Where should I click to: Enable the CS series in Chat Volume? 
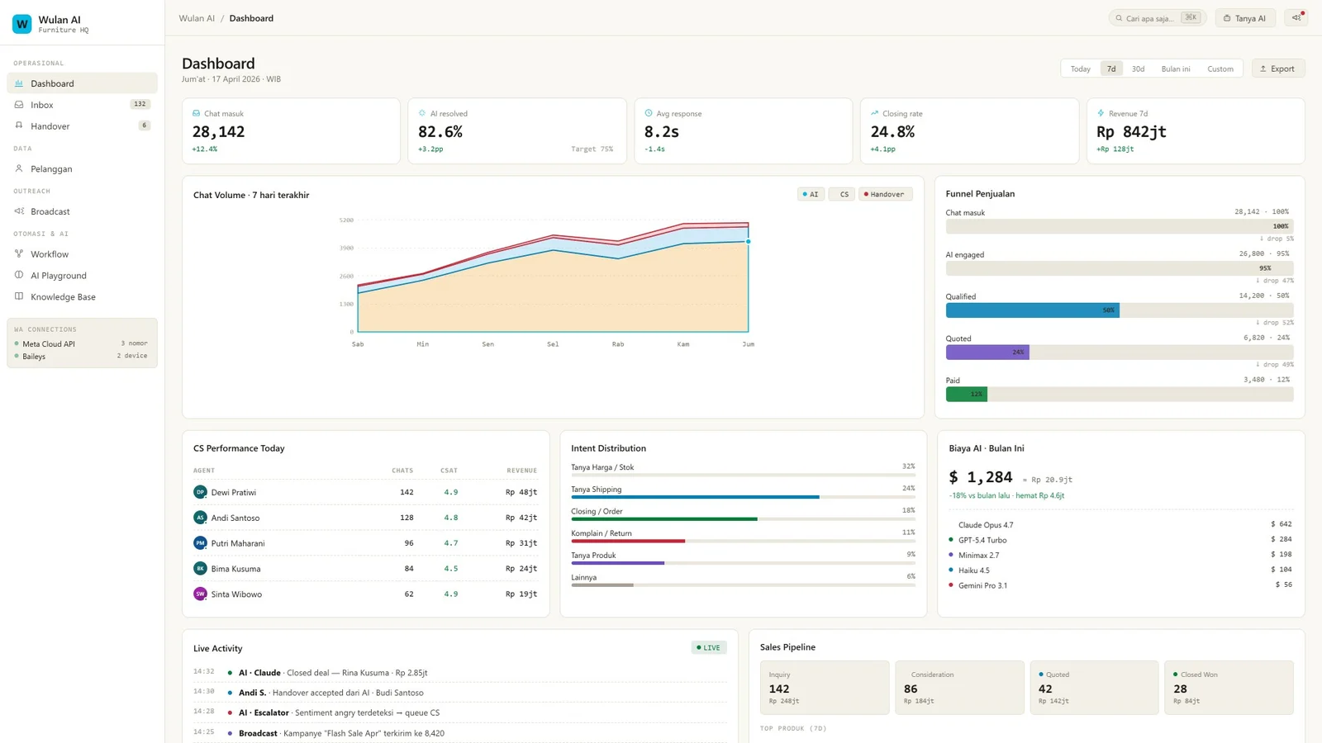tap(842, 193)
